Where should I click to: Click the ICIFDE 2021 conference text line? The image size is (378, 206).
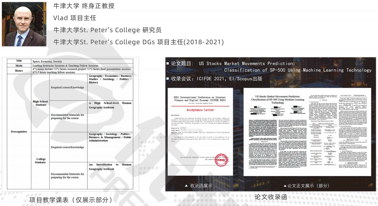point(217,79)
